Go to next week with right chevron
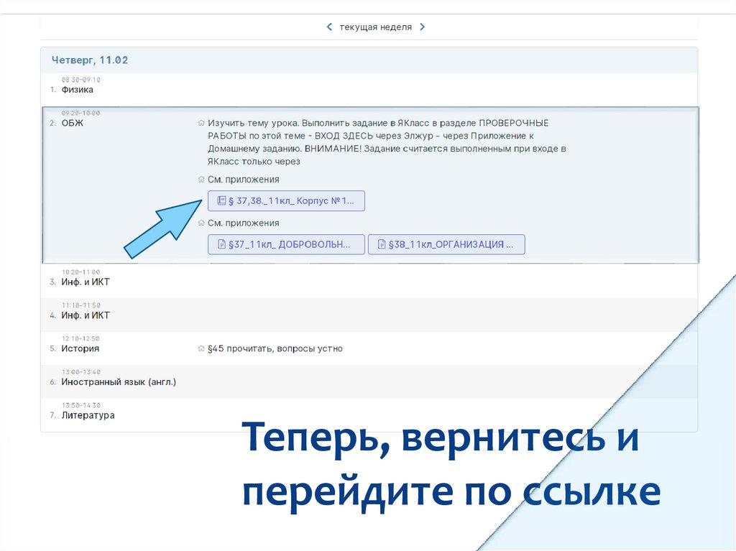The image size is (736, 551). pos(423,27)
